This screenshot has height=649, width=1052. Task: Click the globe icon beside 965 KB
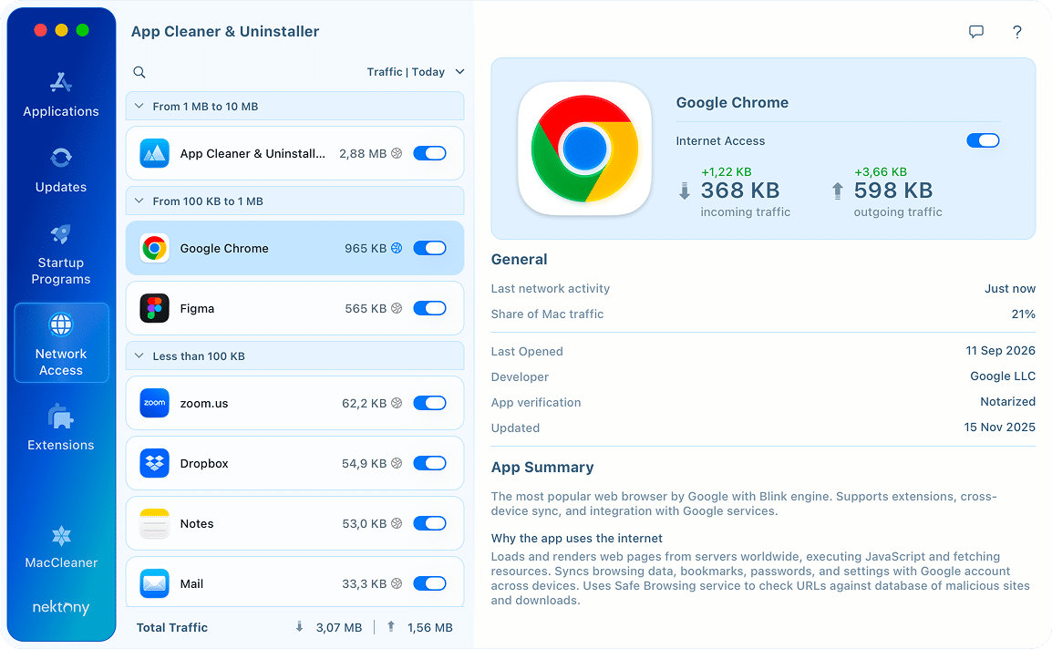(397, 248)
